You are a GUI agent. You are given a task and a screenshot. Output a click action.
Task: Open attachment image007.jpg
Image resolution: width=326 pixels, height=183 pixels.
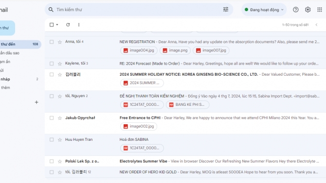[x=211, y=50]
